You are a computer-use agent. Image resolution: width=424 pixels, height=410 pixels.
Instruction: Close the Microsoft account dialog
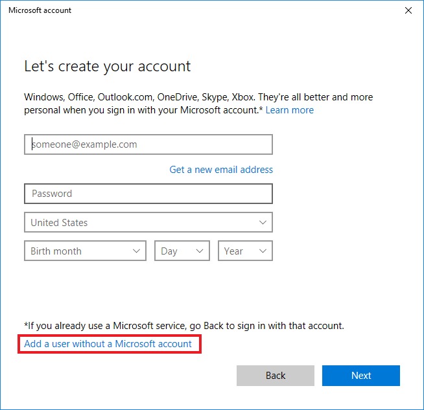click(x=408, y=11)
